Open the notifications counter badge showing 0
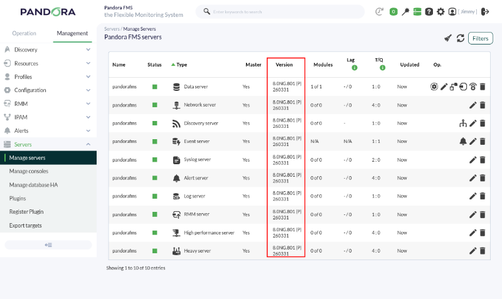 393,12
